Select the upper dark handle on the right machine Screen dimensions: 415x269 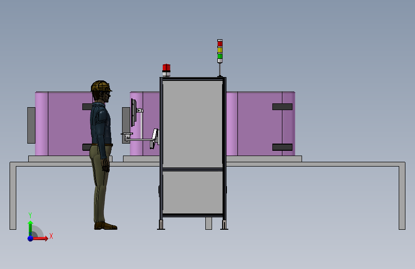(282, 106)
